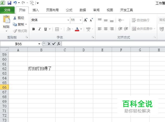
Task: Click the N66 Name Box field
Action: tap(19, 44)
